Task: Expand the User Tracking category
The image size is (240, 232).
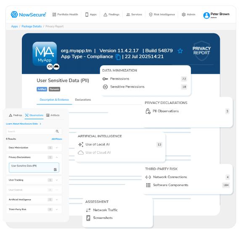Action: click(34, 180)
